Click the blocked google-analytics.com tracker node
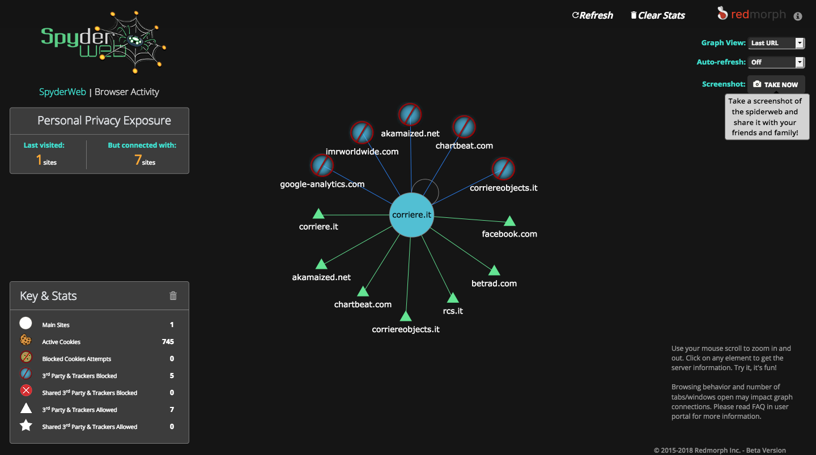 pyautogui.click(x=322, y=166)
